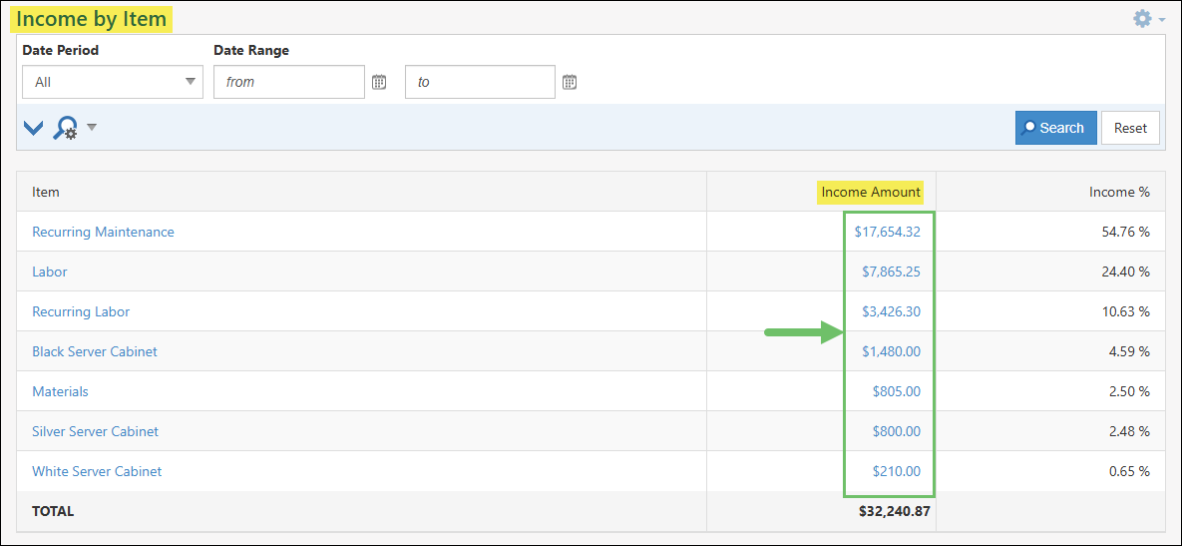The image size is (1182, 546).
Task: Open the Recurring Maintenance item
Action: click(x=103, y=232)
